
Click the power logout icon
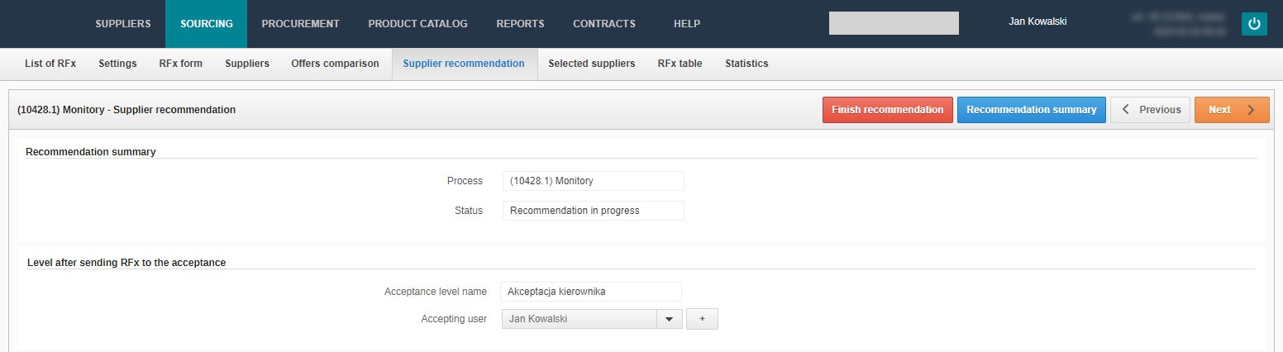point(1254,24)
